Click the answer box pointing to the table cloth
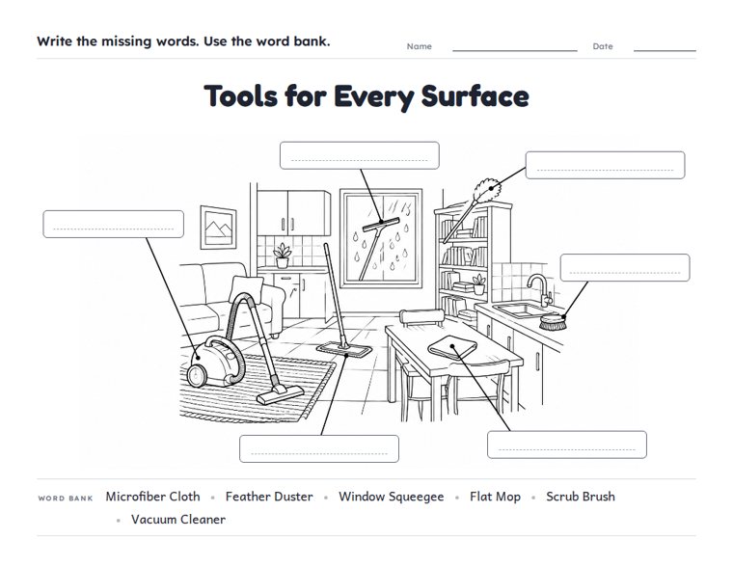The width and height of the screenshot is (733, 566). click(567, 445)
